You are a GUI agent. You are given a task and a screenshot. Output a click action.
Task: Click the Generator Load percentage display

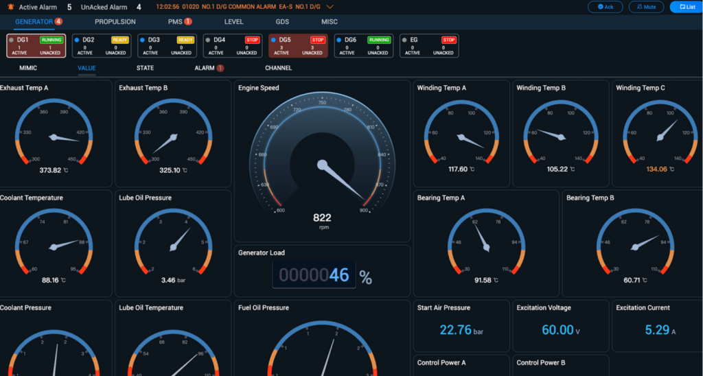(x=314, y=276)
